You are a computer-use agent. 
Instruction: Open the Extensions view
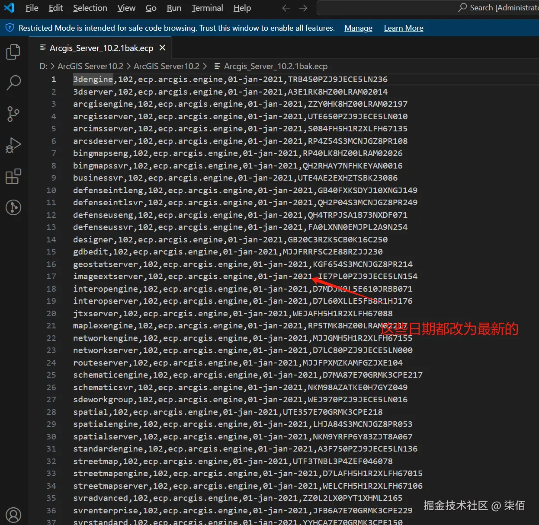point(13,176)
